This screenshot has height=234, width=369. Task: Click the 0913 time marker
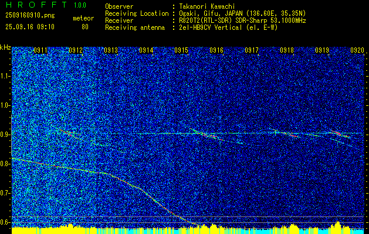coord(111,50)
